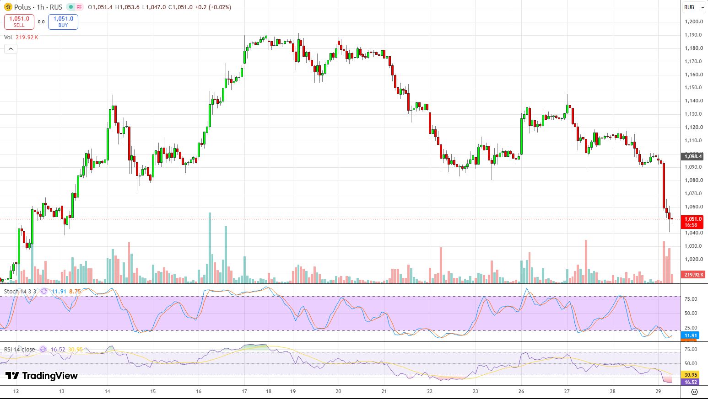Image resolution: width=708 pixels, height=399 pixels.
Task: Click the RSI 16.52 legend value
Action: pos(58,349)
